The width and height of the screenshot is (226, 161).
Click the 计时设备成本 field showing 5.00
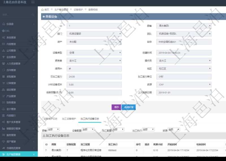[94, 85]
